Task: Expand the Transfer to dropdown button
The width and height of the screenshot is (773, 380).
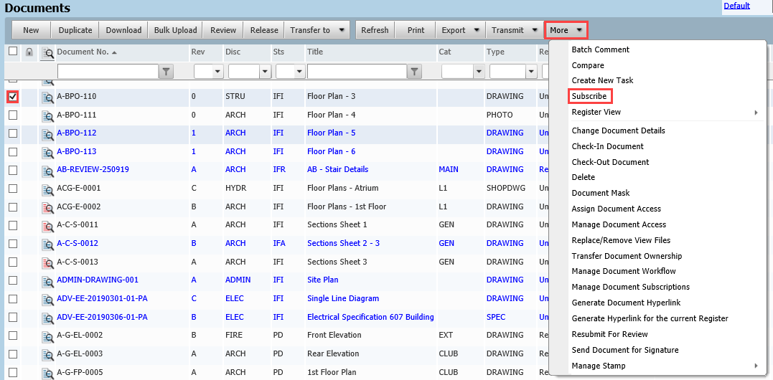Action: coord(341,30)
